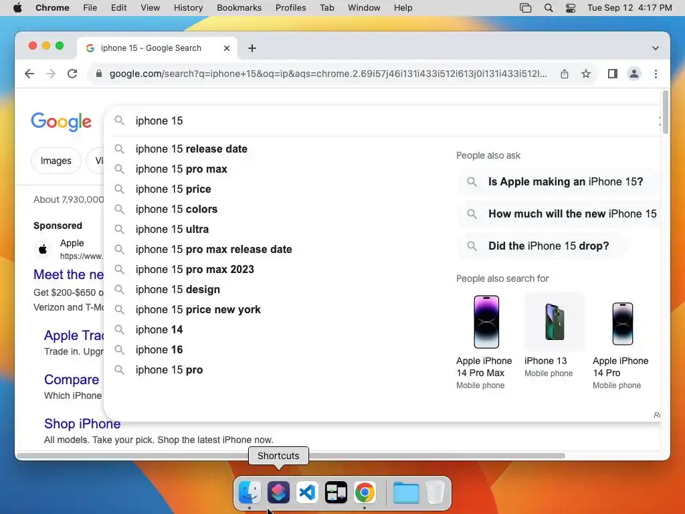Go back using the browser back arrow

click(29, 74)
